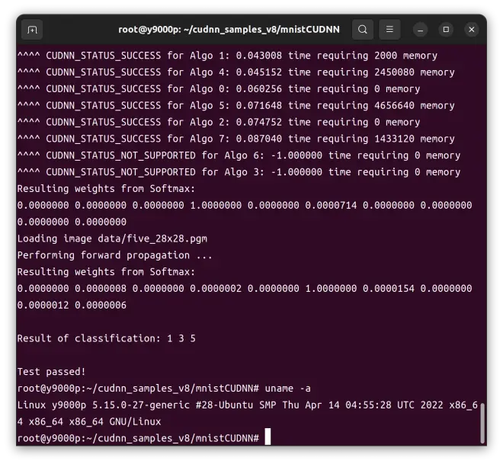Viewport: 503px width, 464px height.
Task: Click the window title root@y9000p path
Action: (x=229, y=30)
